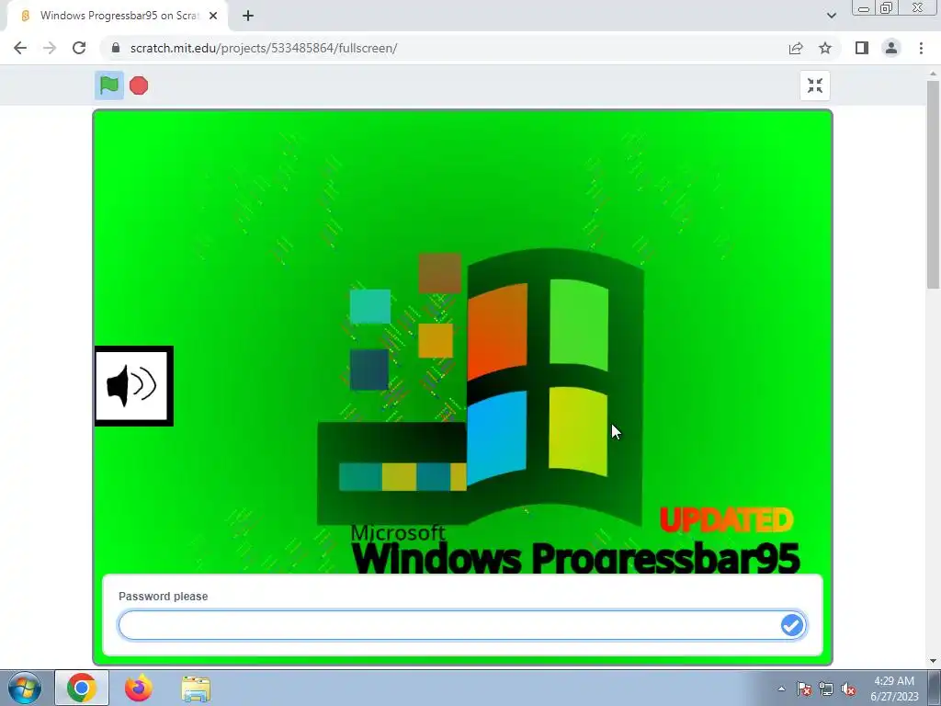The width and height of the screenshot is (941, 706).
Task: Open the browser side panel
Action: [x=862, y=48]
